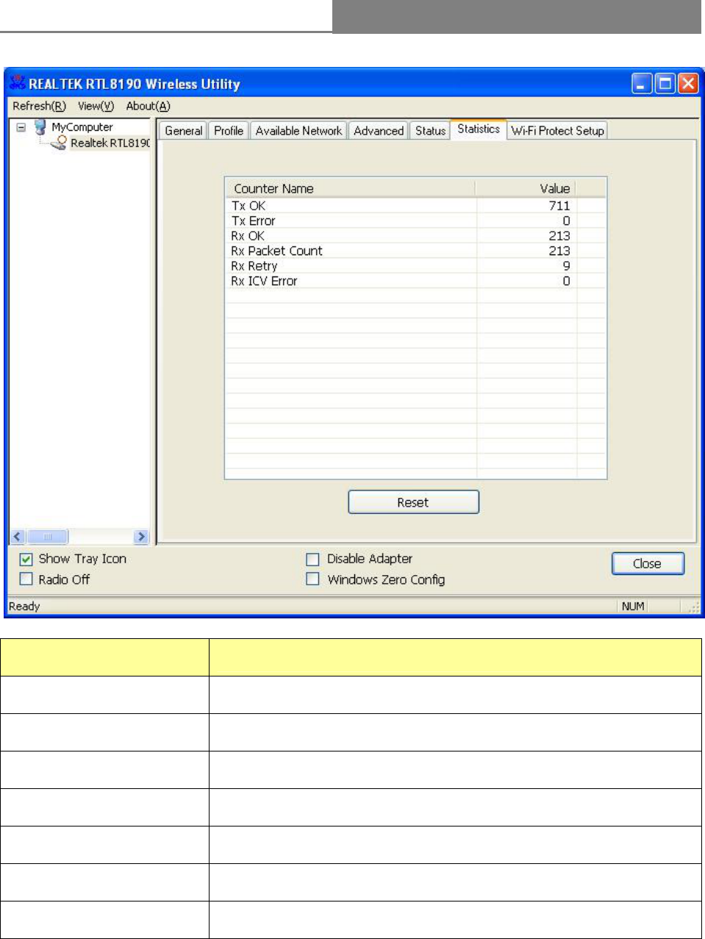
Task: Click the Realtek utility title bar icon
Action: tap(17, 83)
